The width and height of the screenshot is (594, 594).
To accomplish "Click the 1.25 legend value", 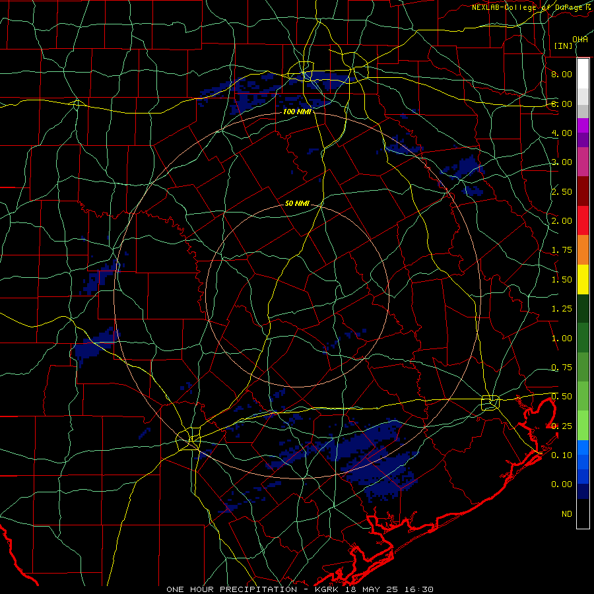I will tap(562, 309).
